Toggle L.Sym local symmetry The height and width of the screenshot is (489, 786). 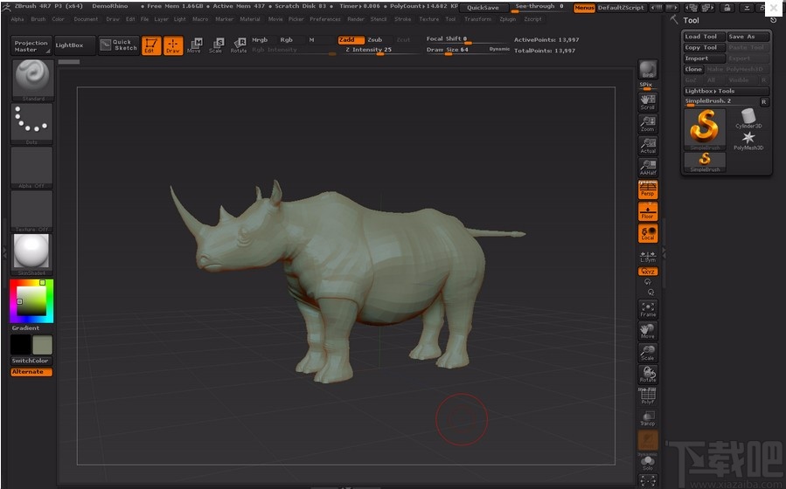coord(648,257)
